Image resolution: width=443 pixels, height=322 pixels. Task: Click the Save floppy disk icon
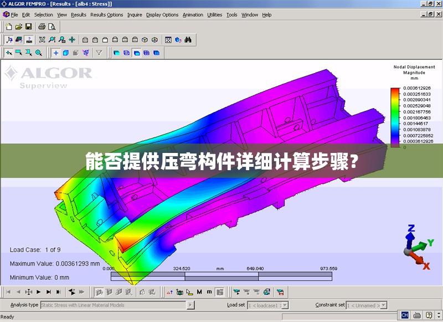click(x=28, y=26)
